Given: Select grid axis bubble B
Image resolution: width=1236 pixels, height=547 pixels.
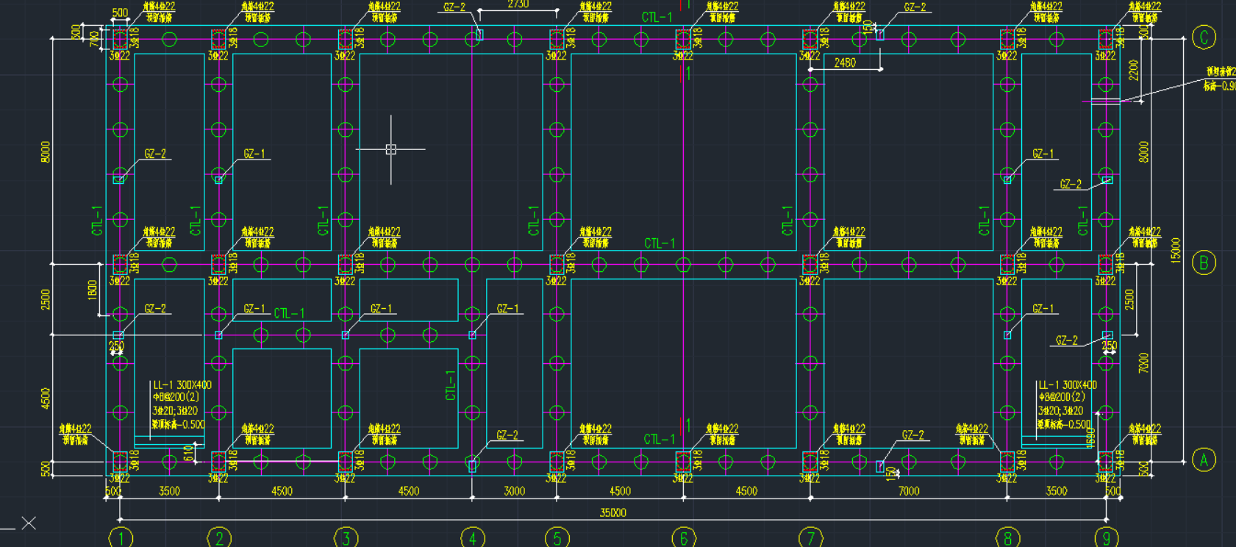Looking at the screenshot, I should click(x=1204, y=262).
